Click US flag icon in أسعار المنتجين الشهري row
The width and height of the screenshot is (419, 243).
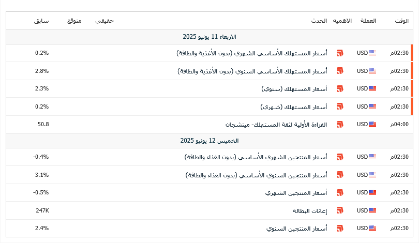tap(372, 192)
